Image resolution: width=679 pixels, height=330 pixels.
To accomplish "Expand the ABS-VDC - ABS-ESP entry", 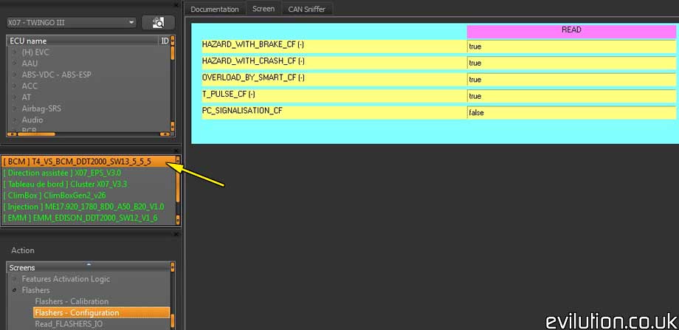I will [14, 75].
